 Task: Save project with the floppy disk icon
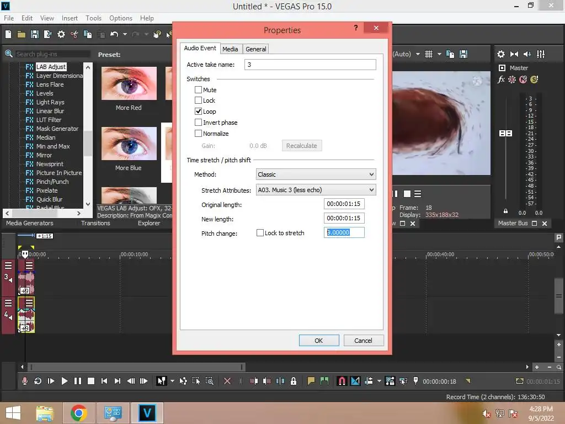[x=35, y=34]
